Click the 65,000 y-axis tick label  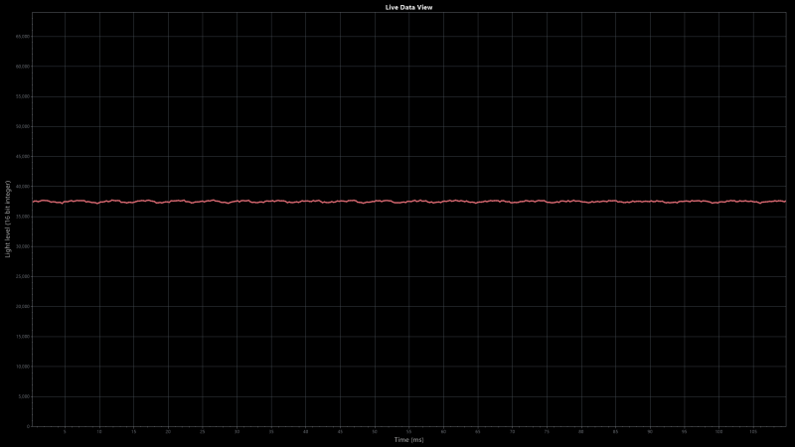24,36
